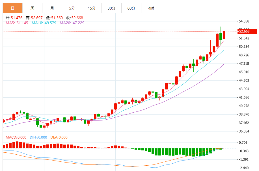
Task: Click the DEA: 0.000 label
Action: click(x=59, y=137)
